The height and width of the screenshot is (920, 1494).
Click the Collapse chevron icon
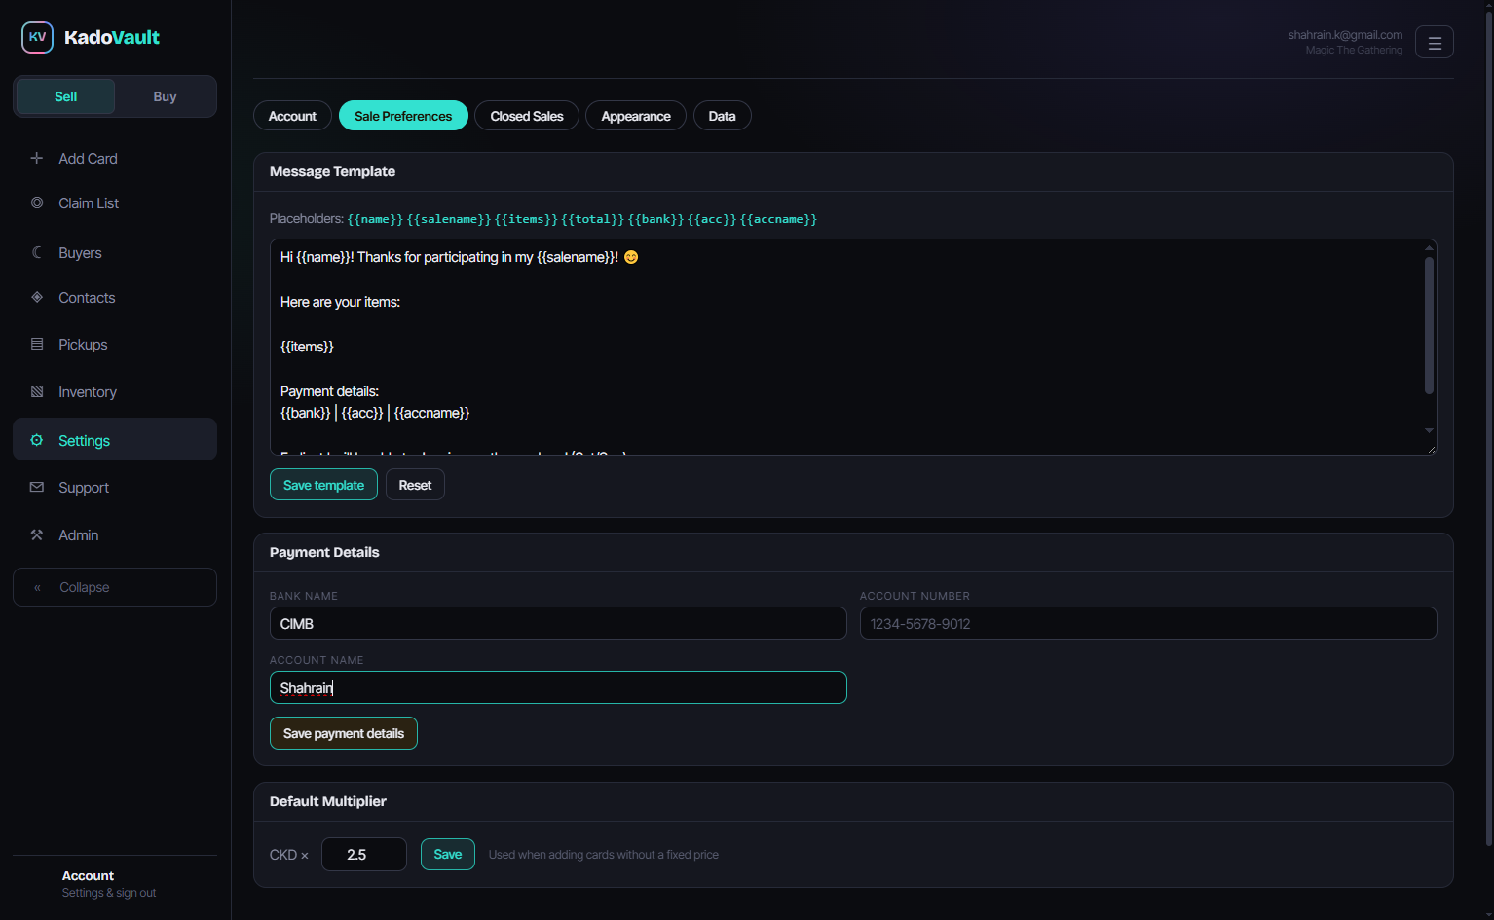point(38,587)
